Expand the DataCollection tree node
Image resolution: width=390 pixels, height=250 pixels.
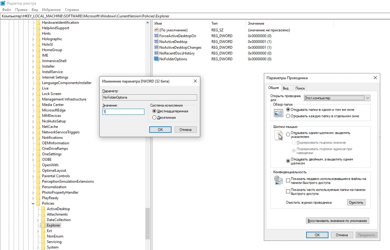[38, 220]
